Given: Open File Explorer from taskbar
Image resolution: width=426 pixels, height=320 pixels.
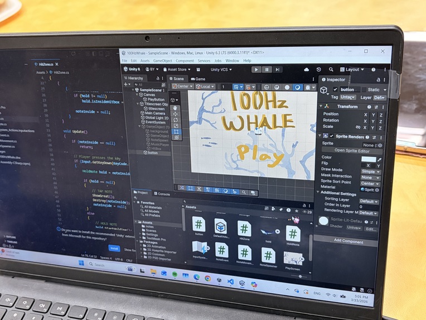Looking at the screenshot, I should pos(153,271).
